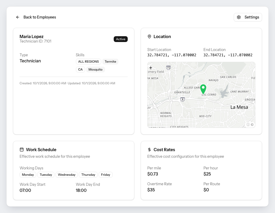Click the Maria Lopez name heading
The height and width of the screenshot is (213, 275).
31,36
